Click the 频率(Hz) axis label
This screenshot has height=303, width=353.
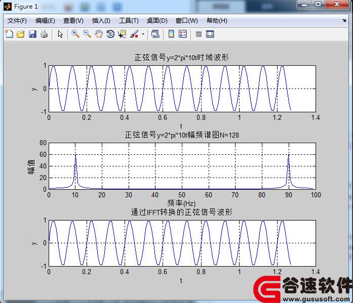181,203
